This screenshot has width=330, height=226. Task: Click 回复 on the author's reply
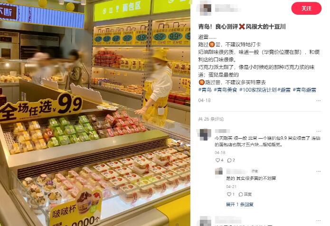click(245, 194)
